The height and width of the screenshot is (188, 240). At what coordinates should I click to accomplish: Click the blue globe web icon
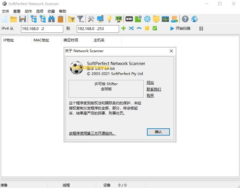[x=194, y=19]
